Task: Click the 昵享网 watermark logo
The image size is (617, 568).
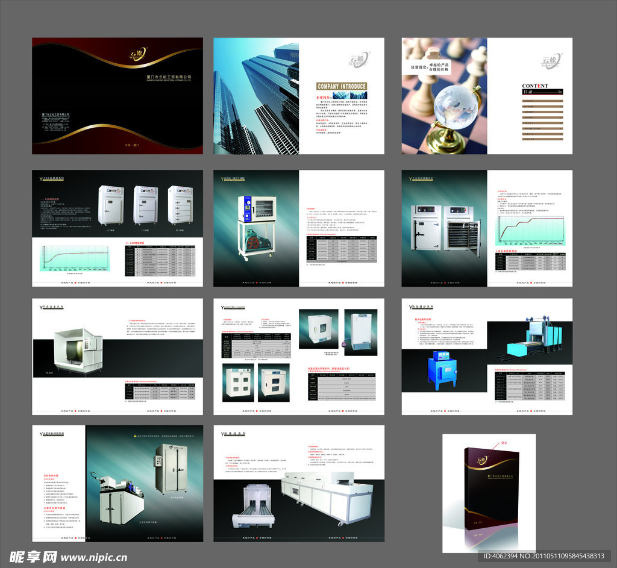Action: click(x=34, y=557)
